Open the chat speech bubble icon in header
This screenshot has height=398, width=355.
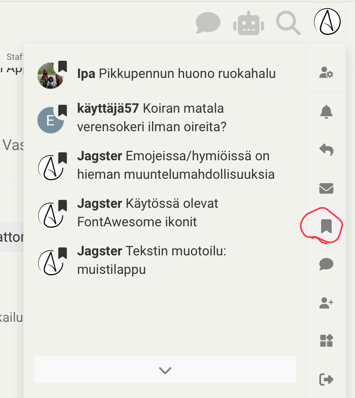(208, 23)
